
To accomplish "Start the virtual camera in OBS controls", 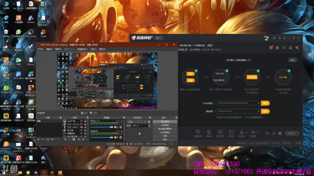I will point(165,129).
